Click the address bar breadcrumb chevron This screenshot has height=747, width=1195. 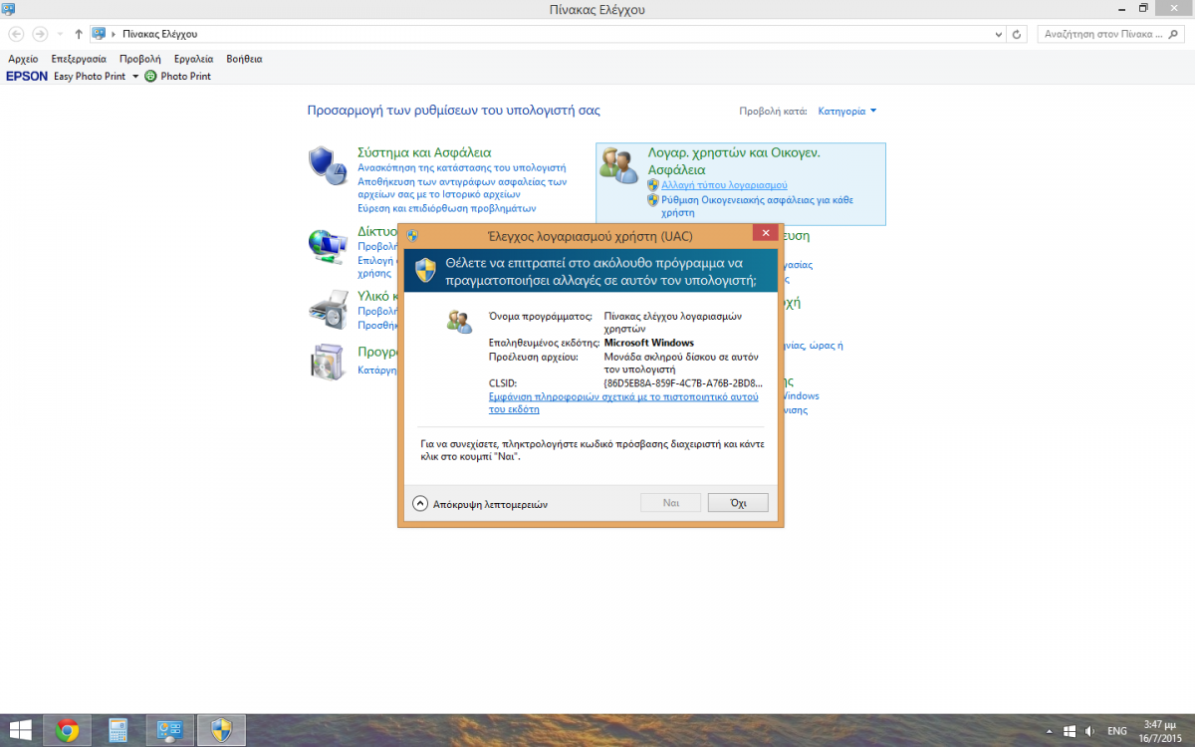pyautogui.click(x=115, y=34)
